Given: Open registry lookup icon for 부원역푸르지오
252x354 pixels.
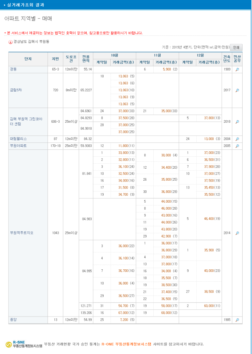Looking at the screenshot, I should tap(237, 233).
